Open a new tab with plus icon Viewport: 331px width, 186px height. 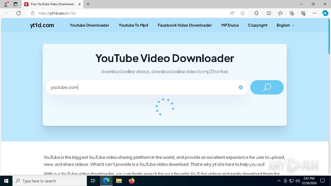[x=88, y=4]
